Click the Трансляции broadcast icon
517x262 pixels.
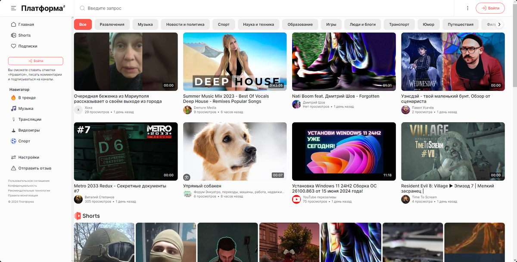(x=14, y=119)
